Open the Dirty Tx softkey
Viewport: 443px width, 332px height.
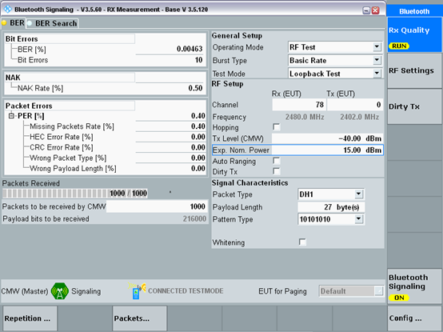coord(414,106)
